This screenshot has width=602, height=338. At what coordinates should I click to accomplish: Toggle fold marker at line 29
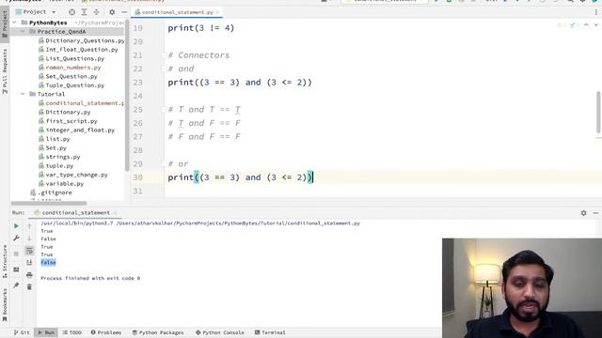tap(164, 164)
